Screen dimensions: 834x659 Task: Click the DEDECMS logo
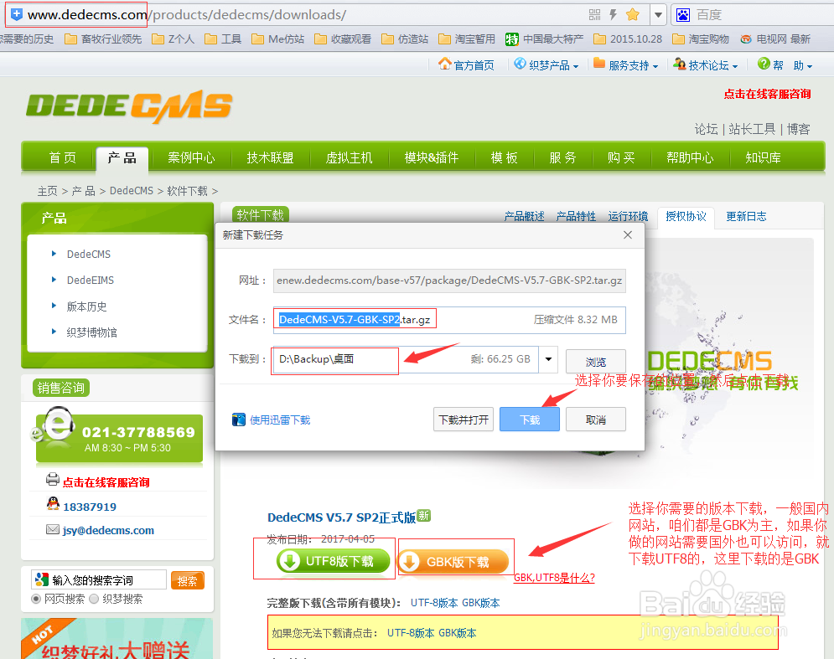pos(129,106)
